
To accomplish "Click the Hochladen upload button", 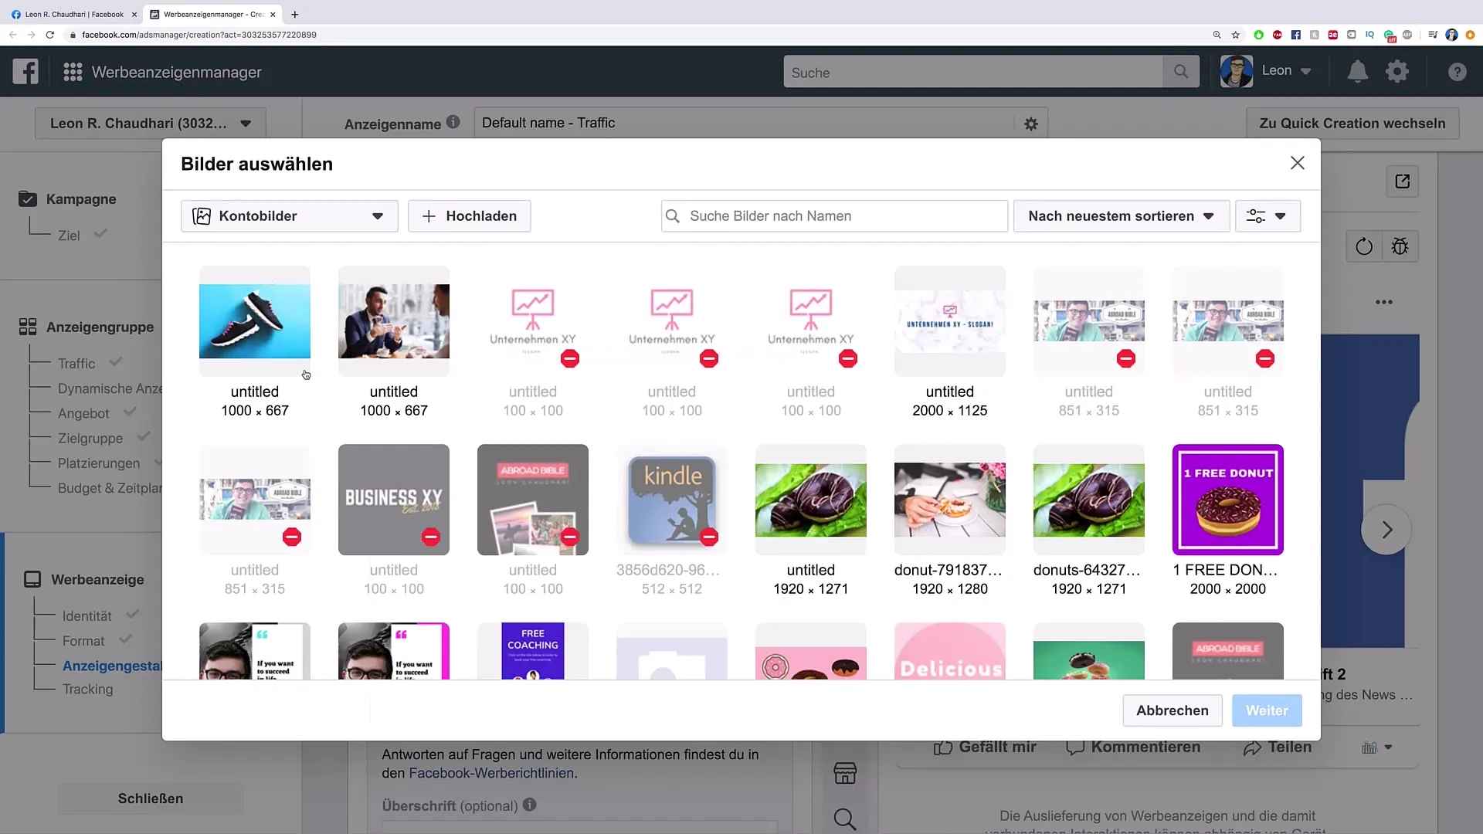I will (470, 216).
